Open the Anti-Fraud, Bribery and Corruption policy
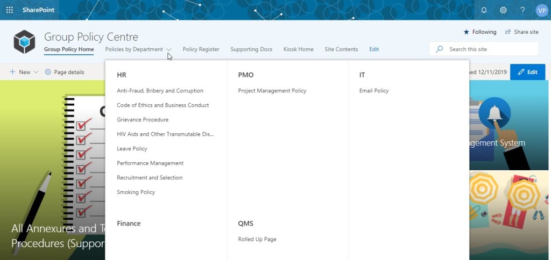This screenshot has height=260, width=551. (x=160, y=91)
